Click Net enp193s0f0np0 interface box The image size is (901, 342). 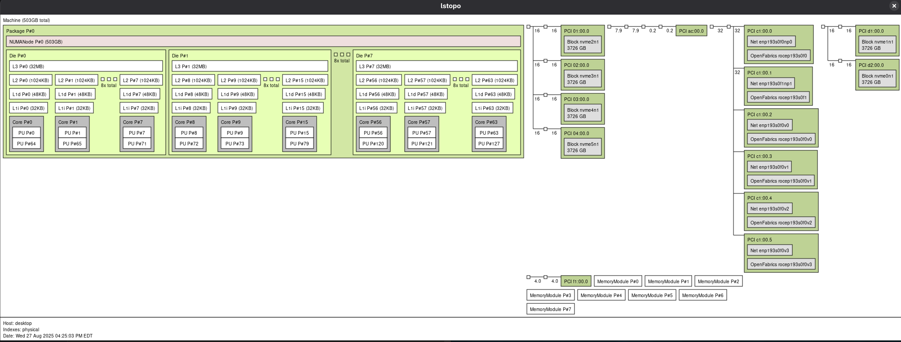(x=771, y=42)
